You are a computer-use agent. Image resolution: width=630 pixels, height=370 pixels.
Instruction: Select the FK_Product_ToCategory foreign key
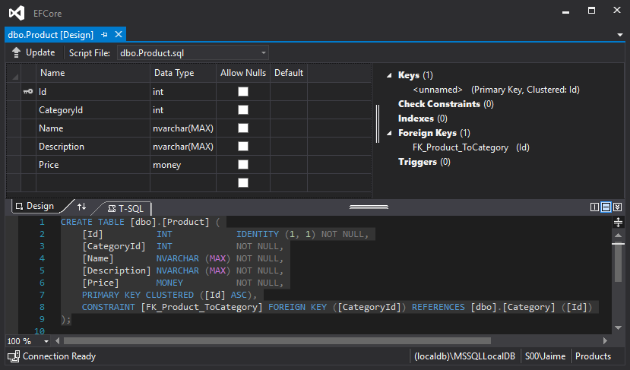point(460,147)
